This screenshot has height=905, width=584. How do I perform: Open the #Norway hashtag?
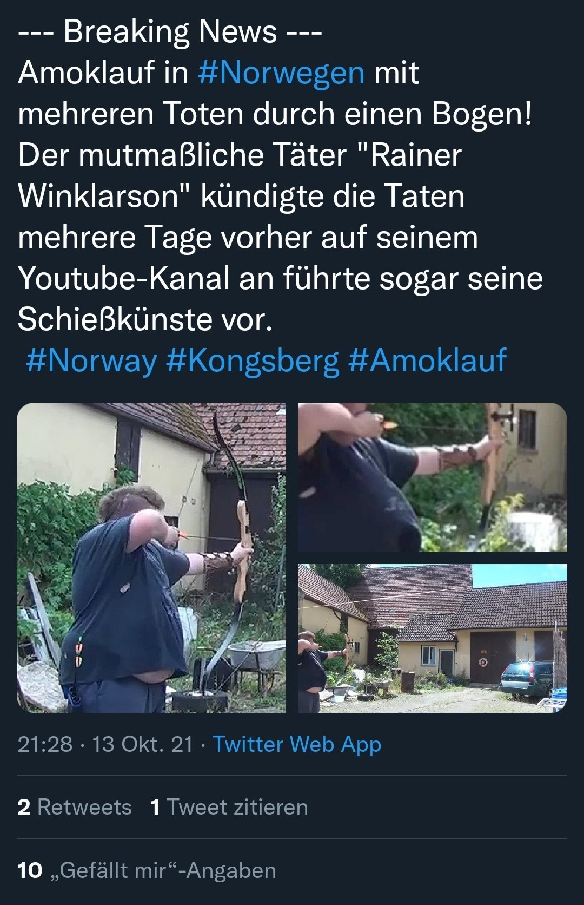point(91,360)
